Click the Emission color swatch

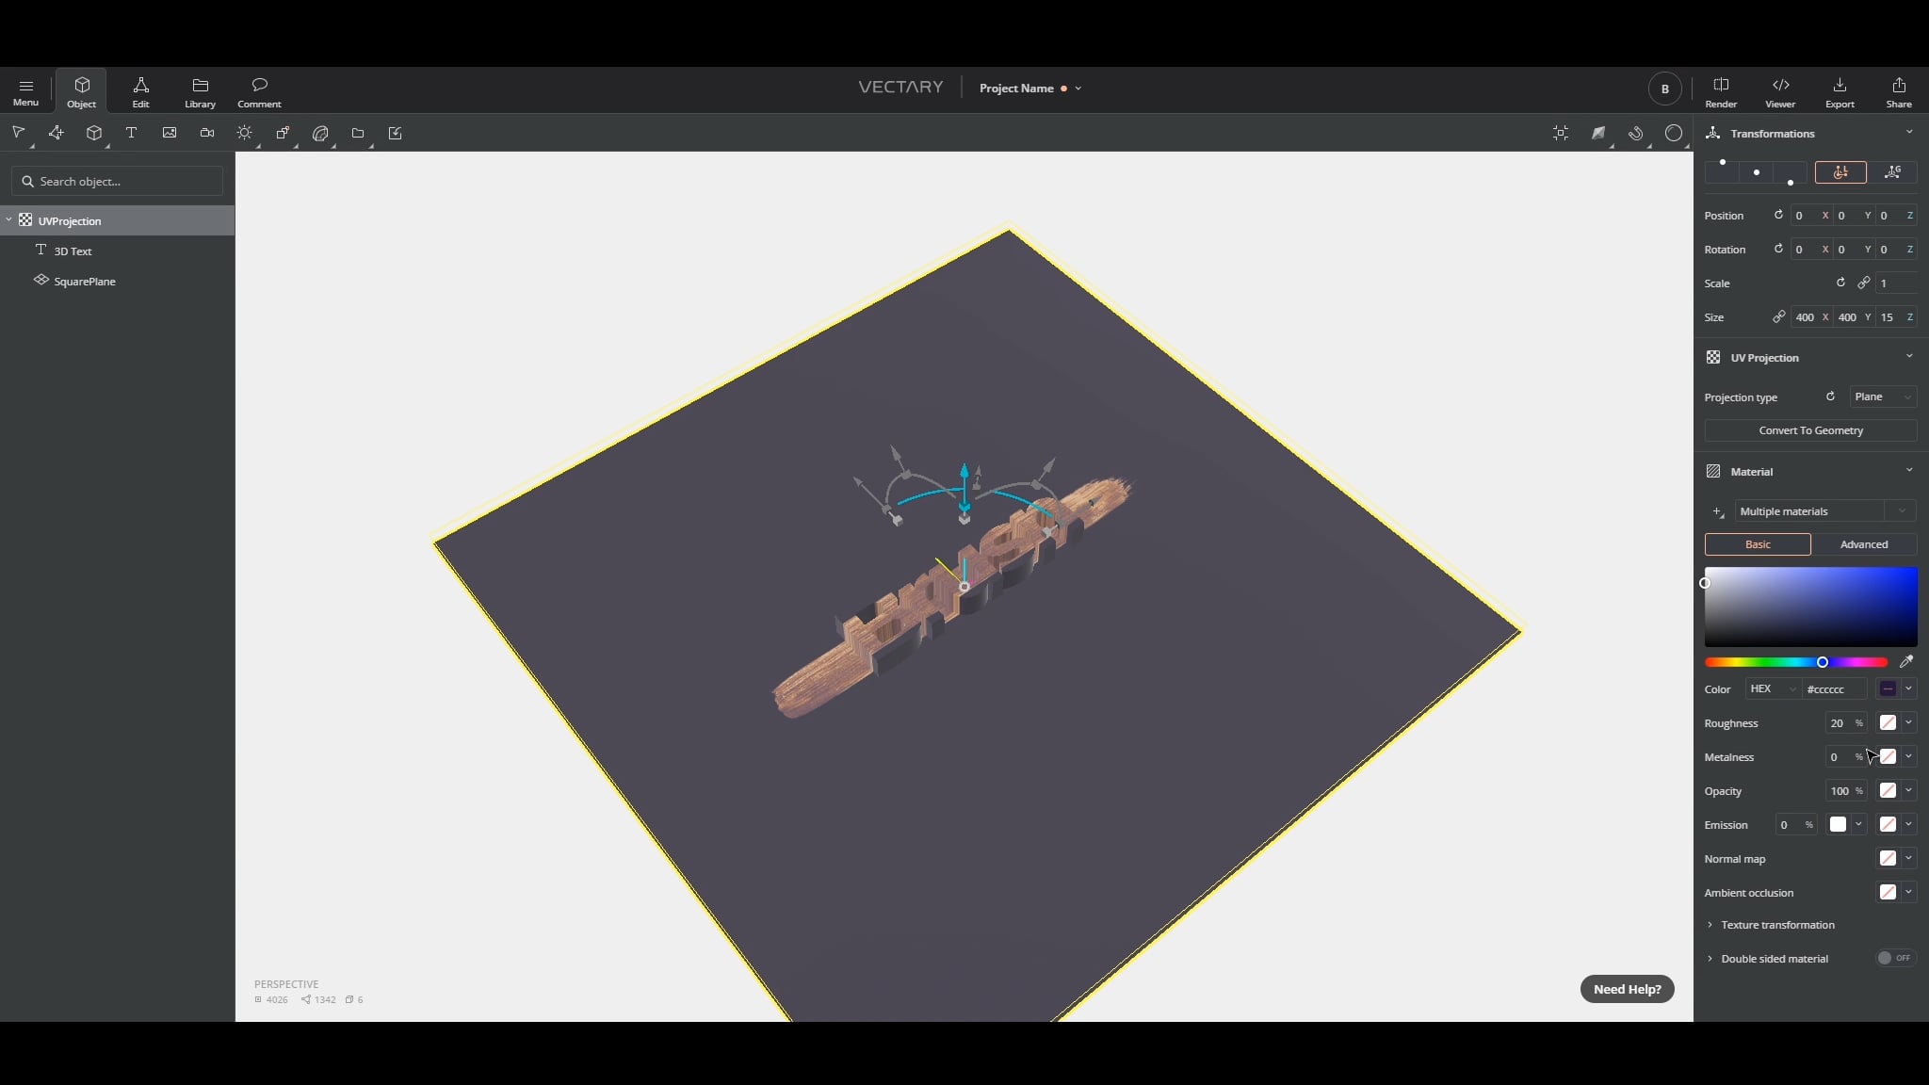[x=1837, y=824]
